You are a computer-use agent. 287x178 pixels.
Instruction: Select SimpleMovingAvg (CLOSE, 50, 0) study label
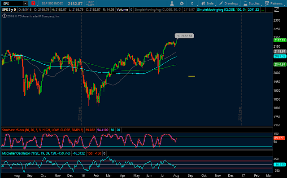158,9
